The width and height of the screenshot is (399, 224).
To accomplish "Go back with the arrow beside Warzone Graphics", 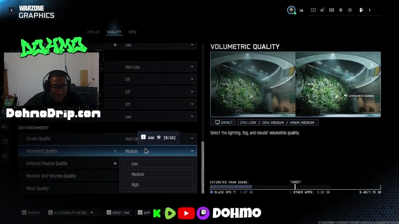I will pyautogui.click(x=12, y=10).
